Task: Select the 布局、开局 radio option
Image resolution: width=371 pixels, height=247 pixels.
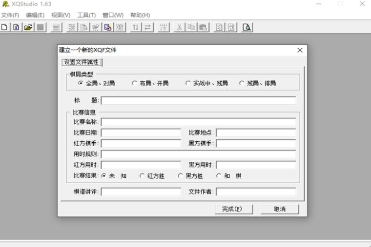Action: (x=135, y=83)
